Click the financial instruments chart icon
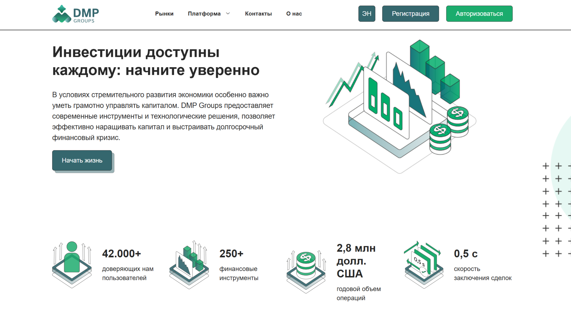Screen dimensions: 571x326 pos(189,264)
